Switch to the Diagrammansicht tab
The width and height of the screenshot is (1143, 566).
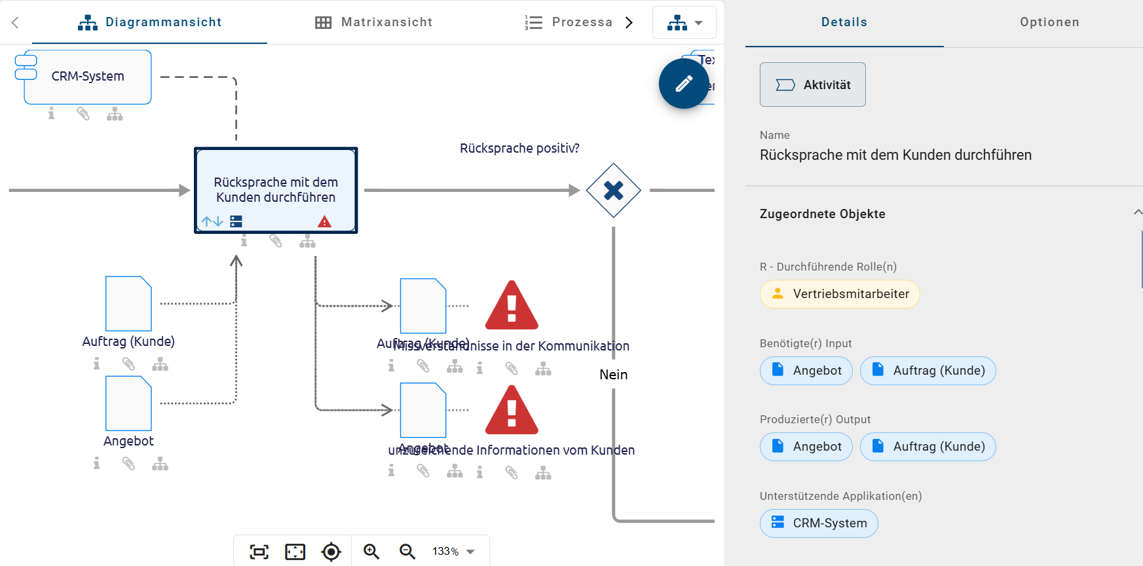[150, 23]
